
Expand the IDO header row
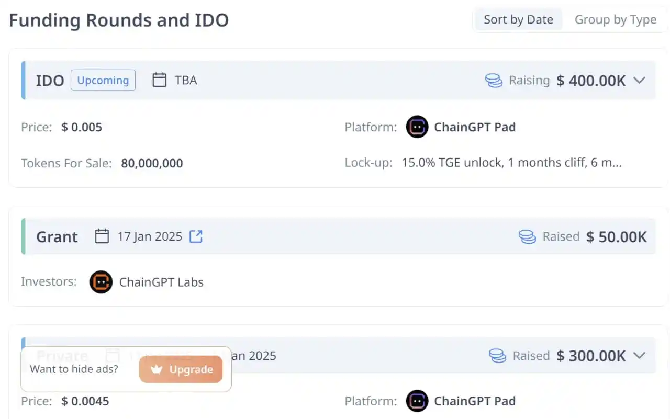click(x=338, y=80)
